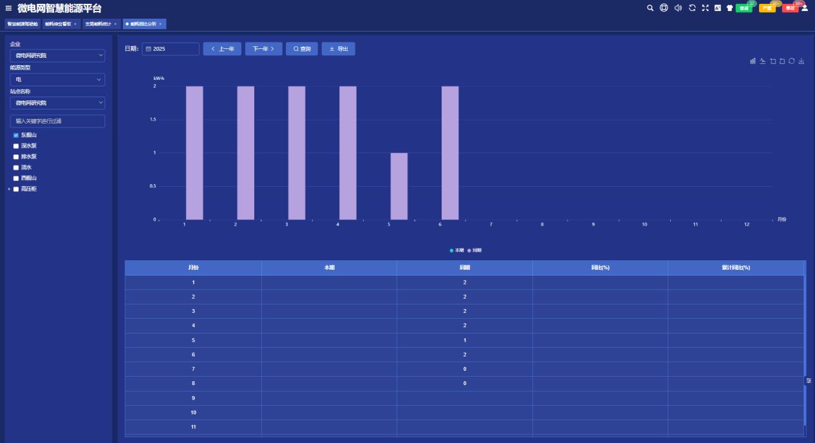Switch chart to bar chart view icon
This screenshot has width=815, height=443.
[753, 61]
